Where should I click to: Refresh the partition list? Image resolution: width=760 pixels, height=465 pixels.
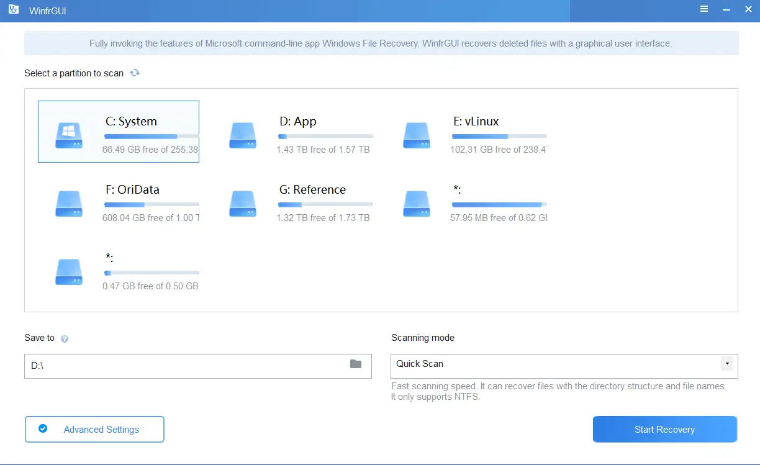[x=135, y=73]
